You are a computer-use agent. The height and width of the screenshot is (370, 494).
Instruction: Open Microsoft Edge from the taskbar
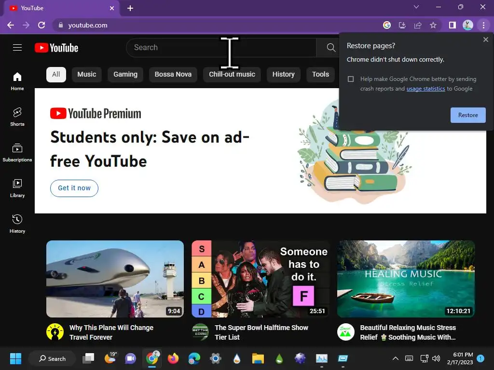coord(194,358)
